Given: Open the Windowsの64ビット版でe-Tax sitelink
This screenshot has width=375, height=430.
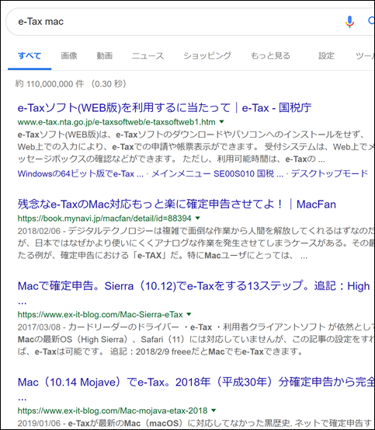Looking at the screenshot, I should (81, 173).
